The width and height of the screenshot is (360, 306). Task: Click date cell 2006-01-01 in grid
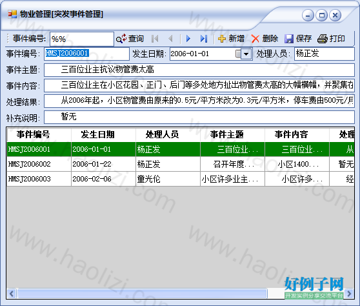pos(103,150)
